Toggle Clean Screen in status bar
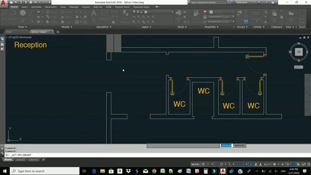Image resolution: width=311 pixels, height=175 pixels. [304, 164]
